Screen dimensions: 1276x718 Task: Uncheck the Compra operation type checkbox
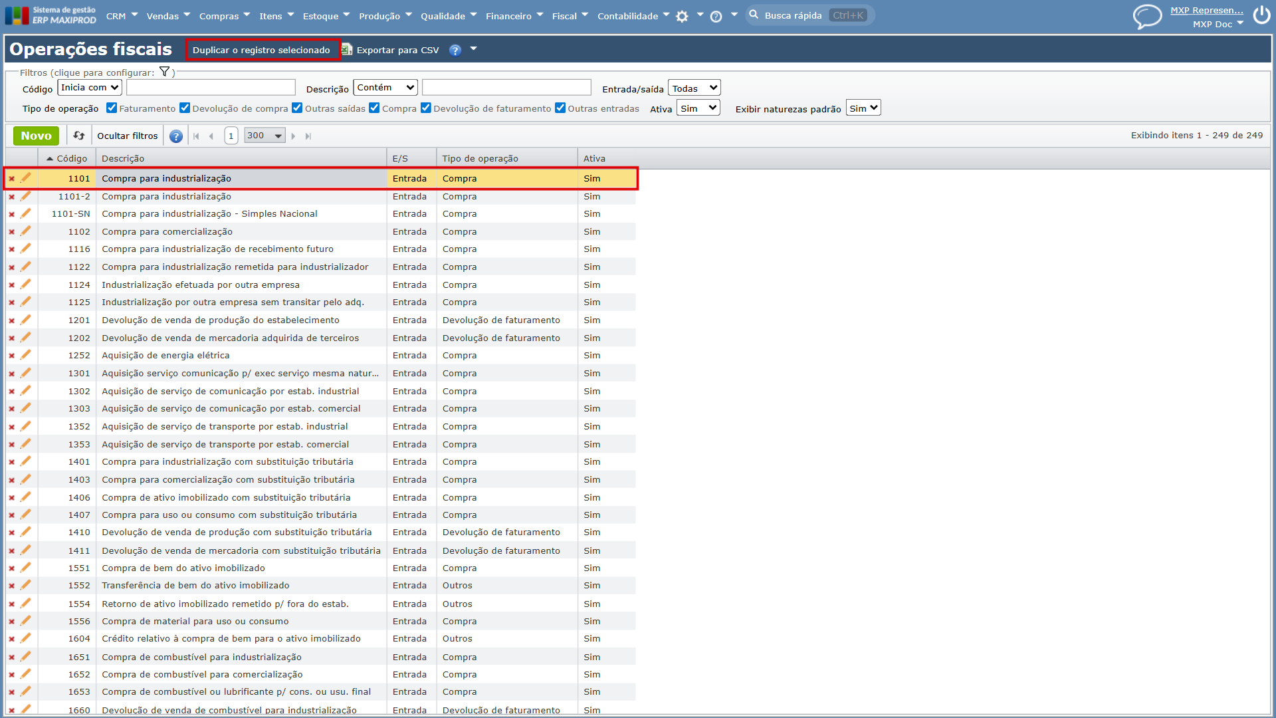click(374, 108)
